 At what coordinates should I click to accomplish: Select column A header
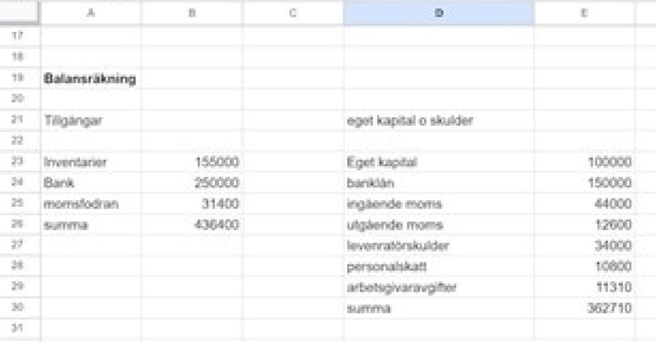pyautogui.click(x=90, y=13)
